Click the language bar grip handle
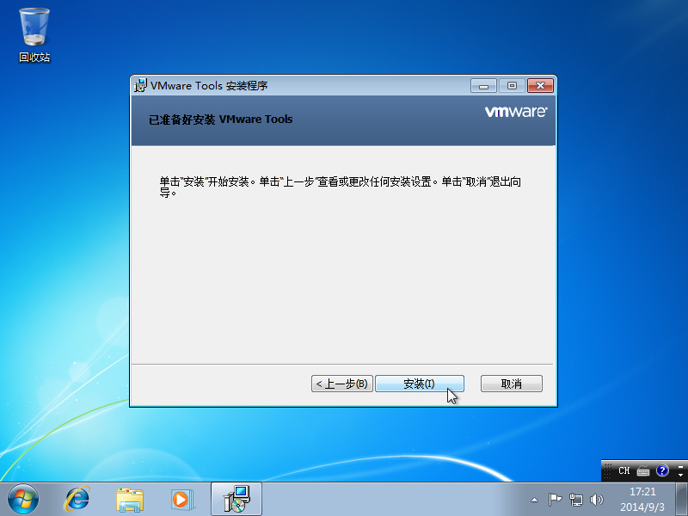Viewport: 688px width, 516px height. 608,470
